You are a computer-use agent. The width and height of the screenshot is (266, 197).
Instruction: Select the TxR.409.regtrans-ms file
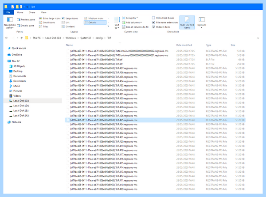point(155,189)
